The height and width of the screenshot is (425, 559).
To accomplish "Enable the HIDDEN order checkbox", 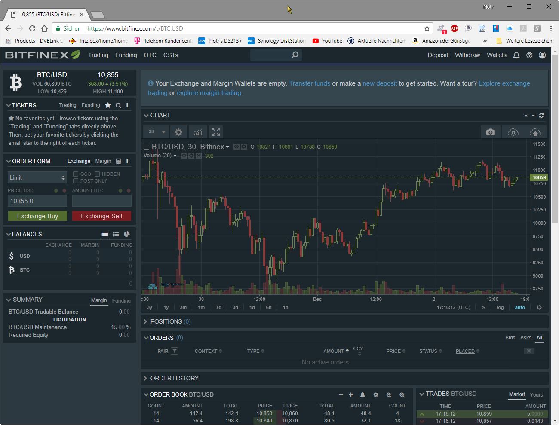I will [x=97, y=174].
